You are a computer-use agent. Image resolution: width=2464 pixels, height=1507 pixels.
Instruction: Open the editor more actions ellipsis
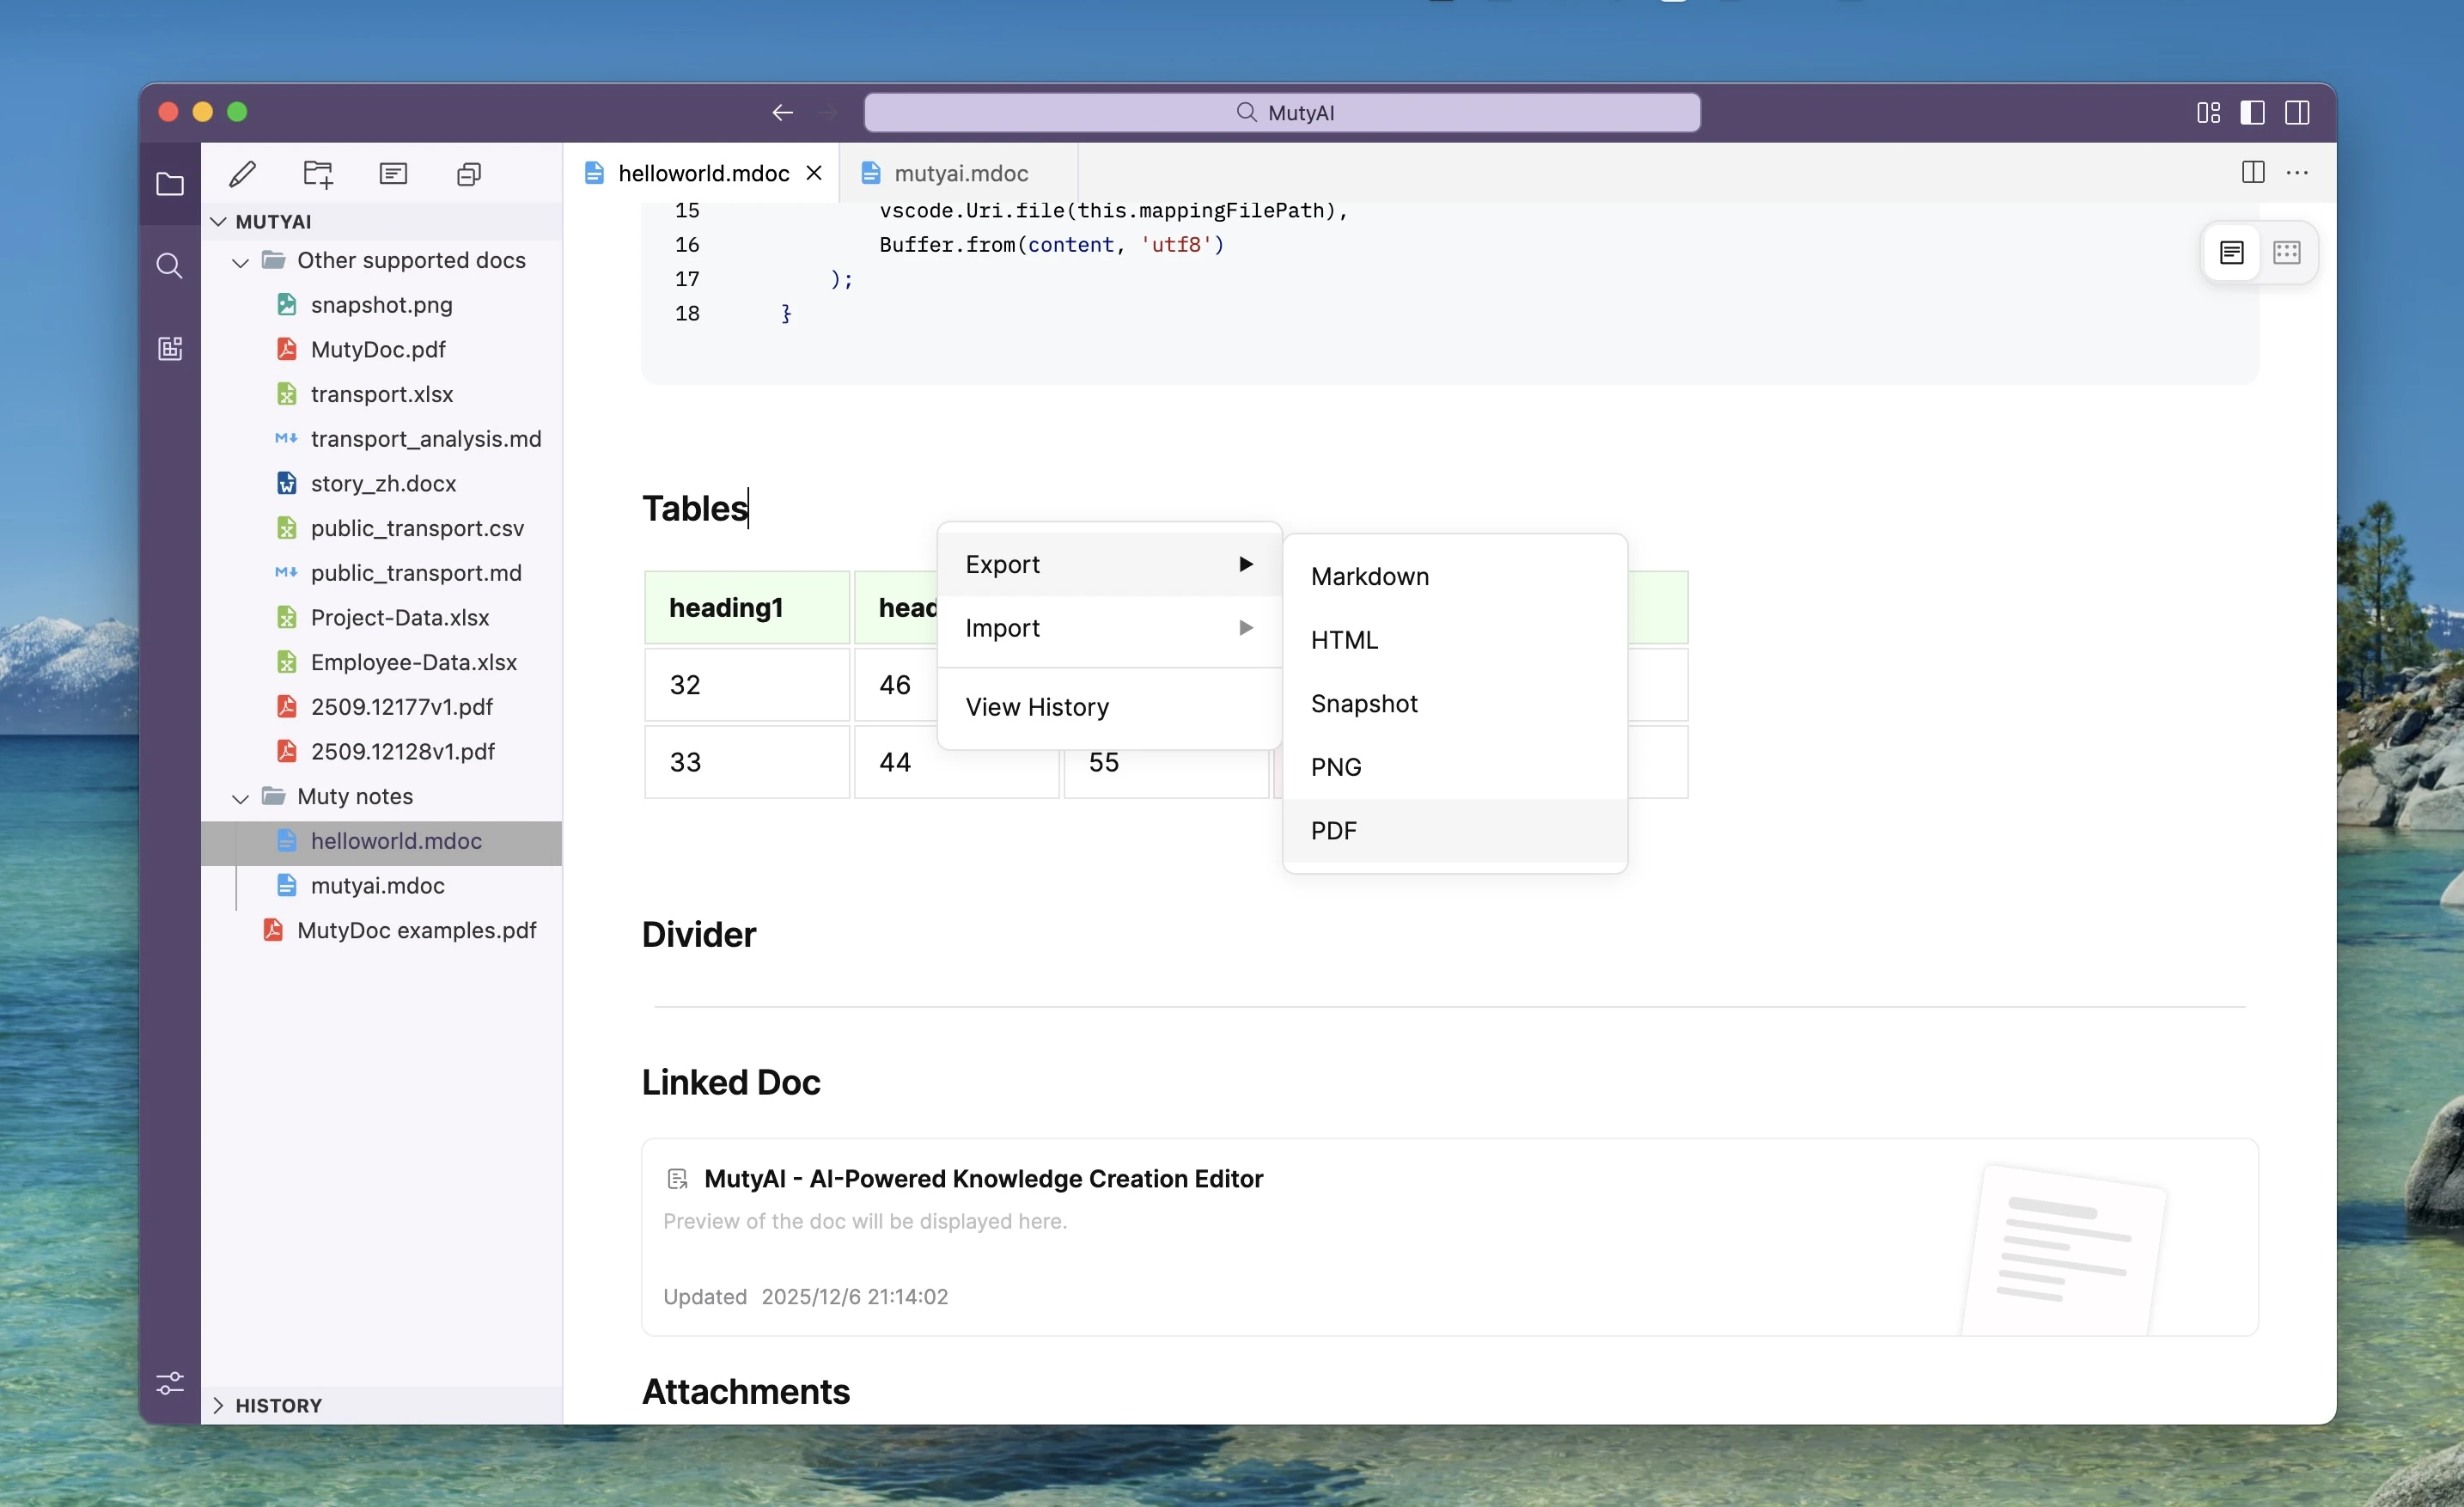coord(2297,173)
